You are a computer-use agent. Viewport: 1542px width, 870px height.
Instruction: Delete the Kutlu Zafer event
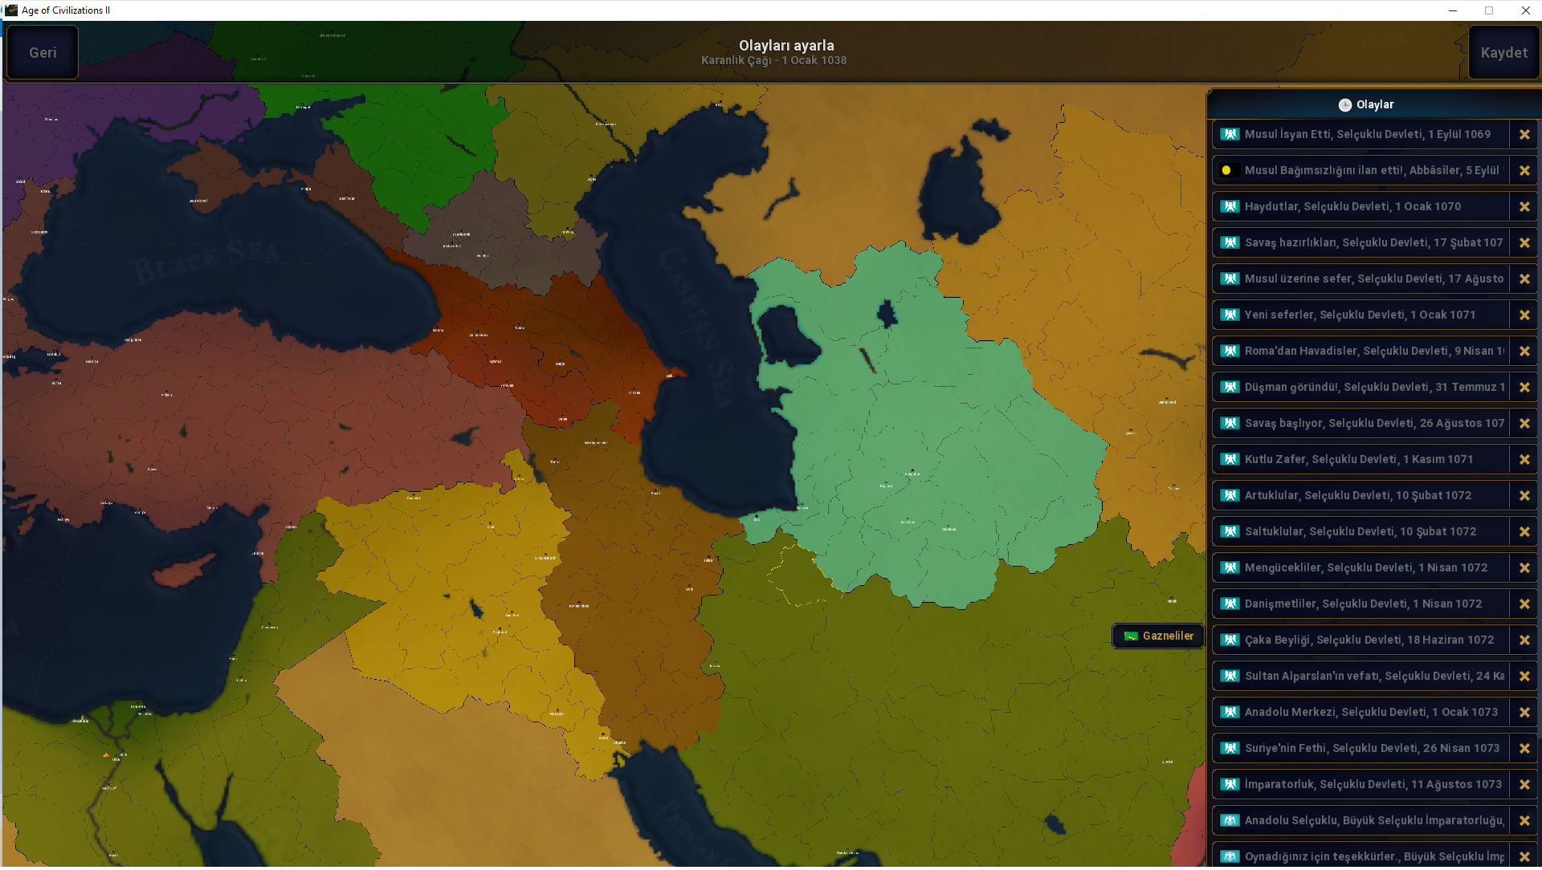coord(1524,460)
